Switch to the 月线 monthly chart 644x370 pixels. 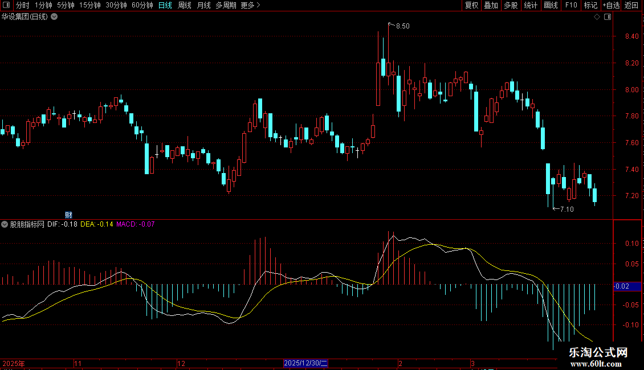(203, 5)
